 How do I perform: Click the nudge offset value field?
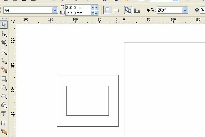pyautogui.click(x=202, y=10)
